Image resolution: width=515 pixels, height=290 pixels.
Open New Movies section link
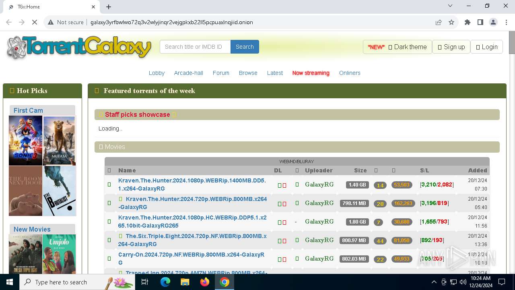pos(32,229)
